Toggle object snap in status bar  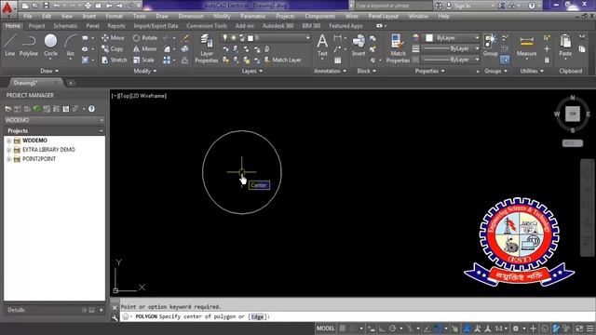438,328
